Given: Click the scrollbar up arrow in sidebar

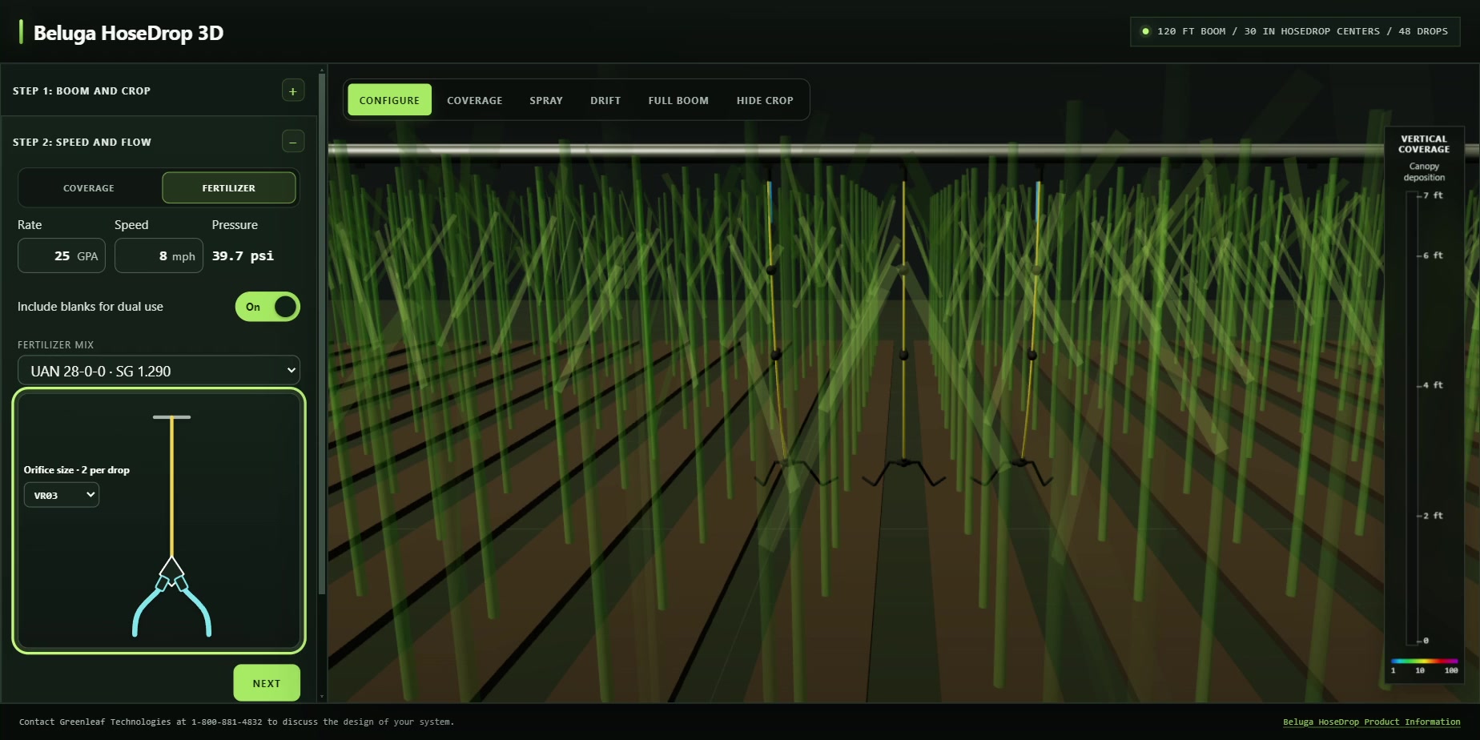Looking at the screenshot, I should (x=322, y=70).
